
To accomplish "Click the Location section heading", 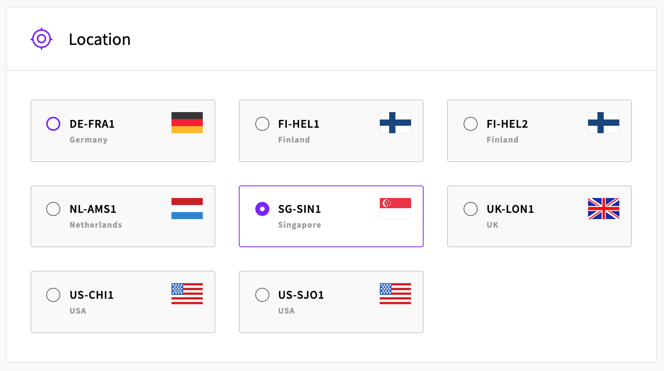I will tap(99, 39).
